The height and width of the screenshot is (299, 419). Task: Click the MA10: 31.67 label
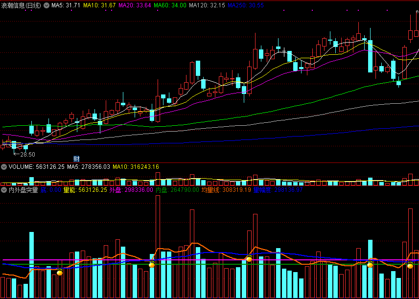pyautogui.click(x=99, y=5)
